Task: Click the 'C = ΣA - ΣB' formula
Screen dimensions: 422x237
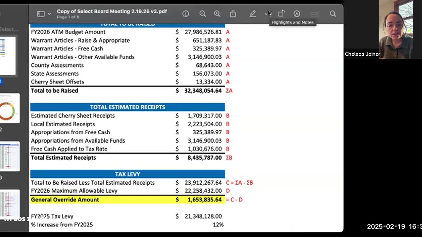Action: [239, 182]
